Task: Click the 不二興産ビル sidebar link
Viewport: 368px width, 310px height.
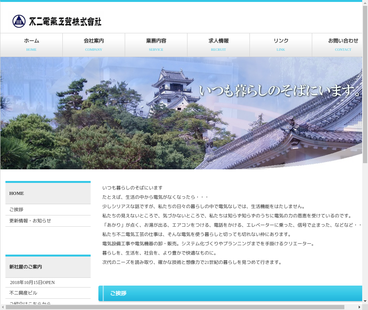Action: tap(23, 293)
